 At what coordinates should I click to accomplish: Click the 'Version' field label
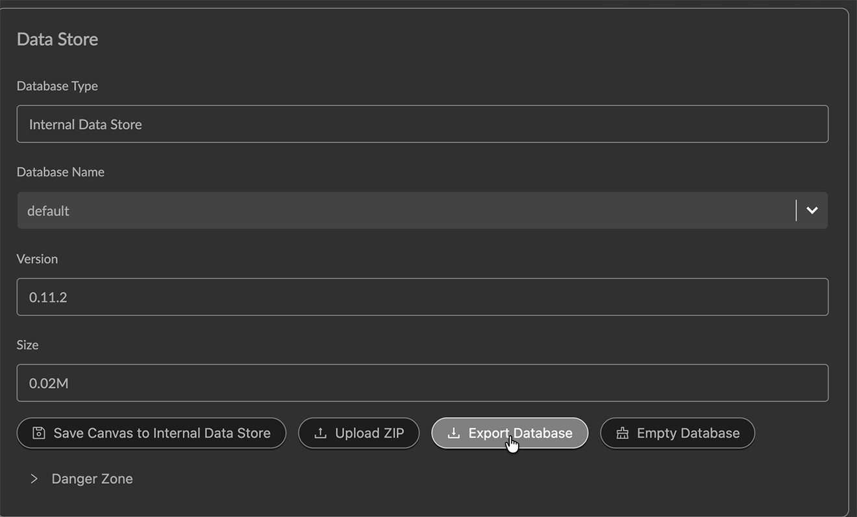(37, 259)
